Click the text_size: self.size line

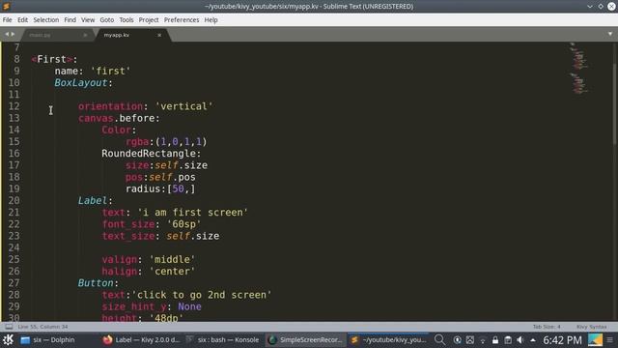pos(160,236)
